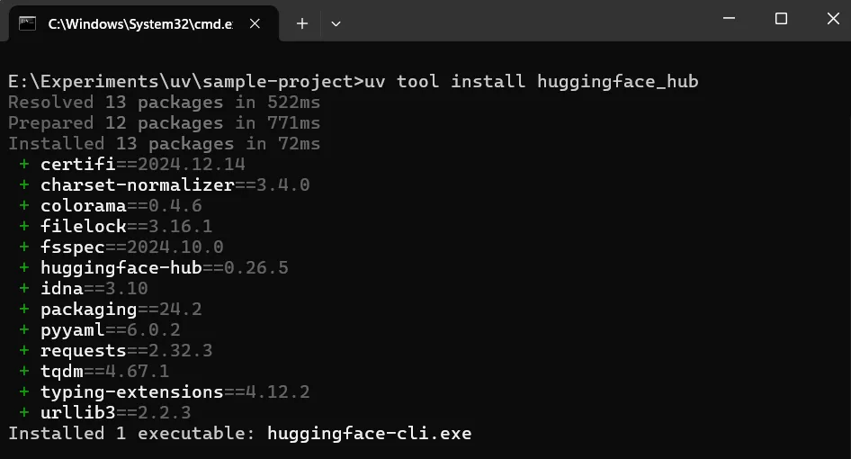The width and height of the screenshot is (851, 459).
Task: Click the requests==2.32.3 line
Action: click(127, 350)
